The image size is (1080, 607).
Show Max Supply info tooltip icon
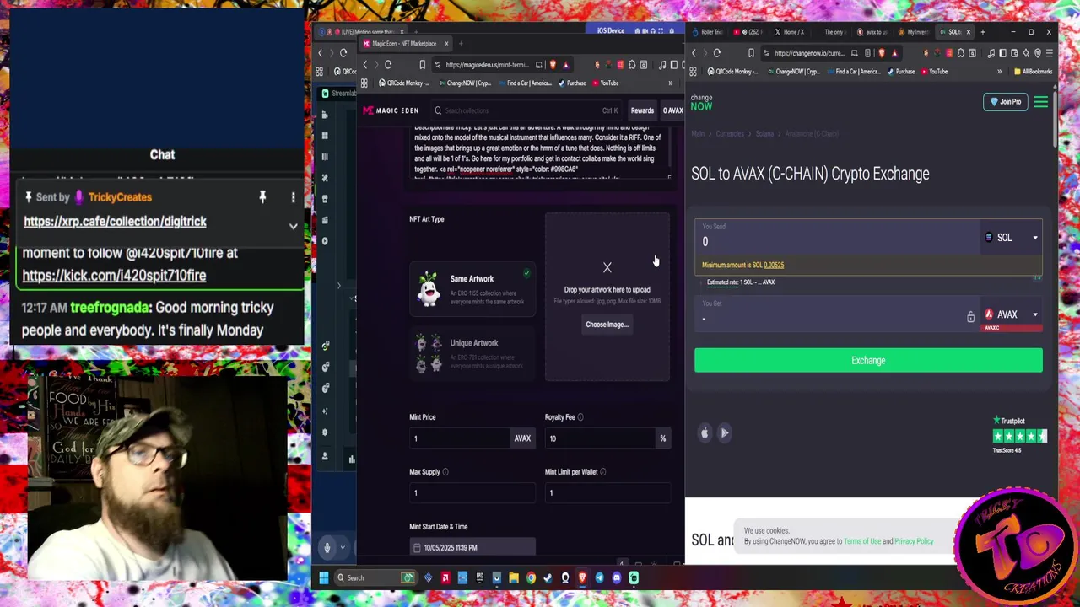[445, 472]
